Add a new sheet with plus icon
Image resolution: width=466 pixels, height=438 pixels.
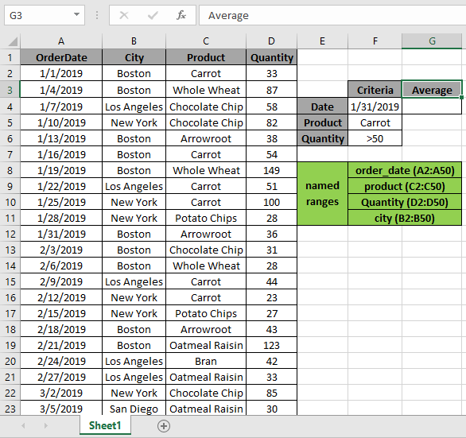click(164, 426)
